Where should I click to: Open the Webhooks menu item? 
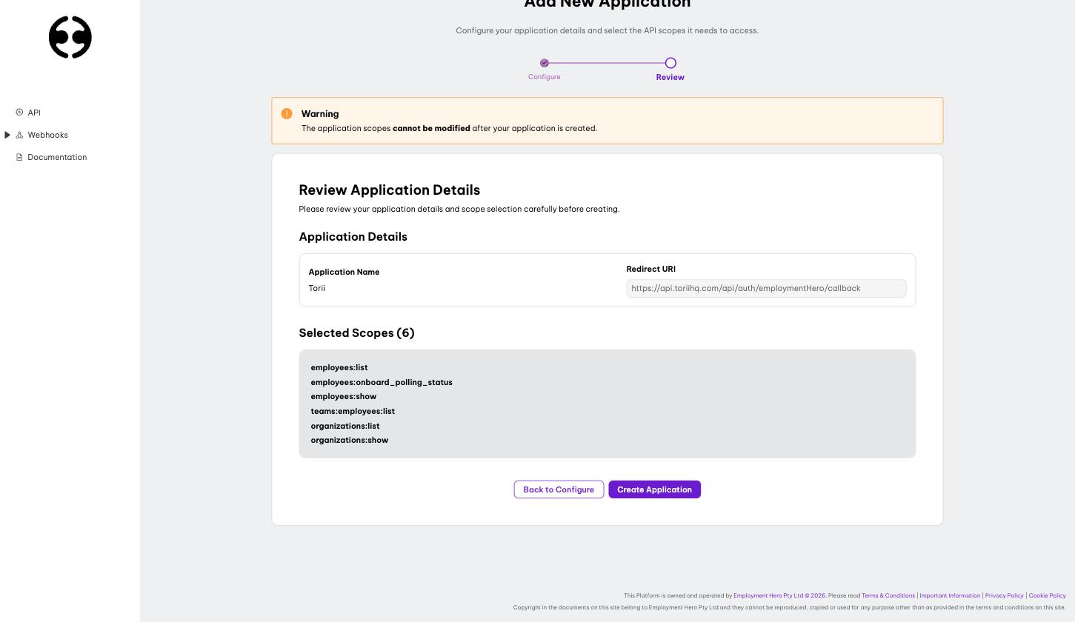tap(47, 135)
